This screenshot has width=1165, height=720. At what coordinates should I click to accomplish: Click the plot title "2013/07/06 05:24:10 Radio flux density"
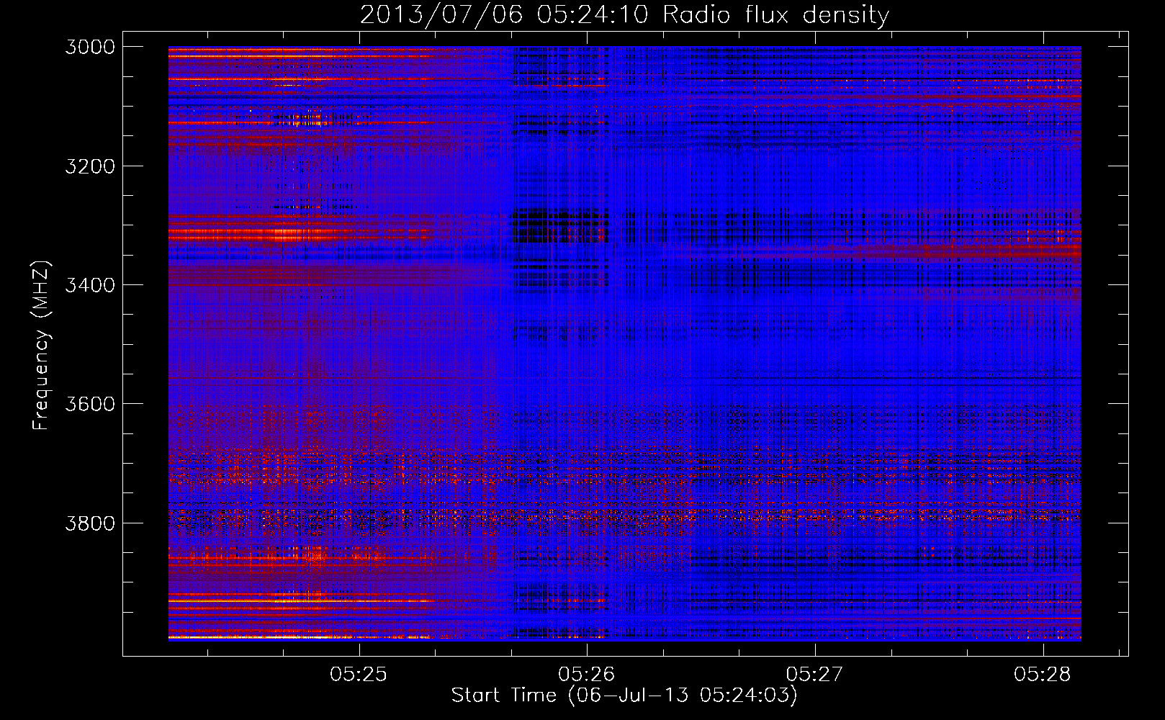coord(624,14)
